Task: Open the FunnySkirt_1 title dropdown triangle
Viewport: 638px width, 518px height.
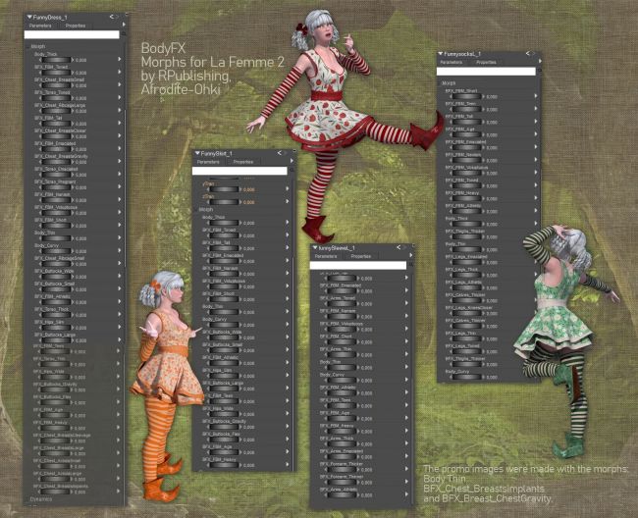Action: [197, 153]
